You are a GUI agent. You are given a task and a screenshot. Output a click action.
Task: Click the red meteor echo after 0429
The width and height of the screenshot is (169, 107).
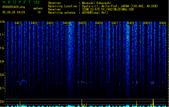click(x=153, y=82)
